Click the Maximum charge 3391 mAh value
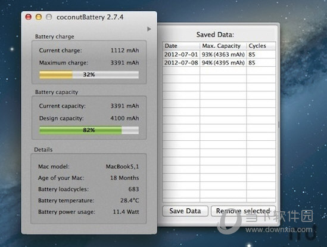The width and height of the screenshot is (327, 247). [x=124, y=63]
